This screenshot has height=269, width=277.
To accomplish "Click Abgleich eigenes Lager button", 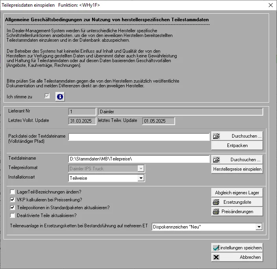I will coord(237,193).
